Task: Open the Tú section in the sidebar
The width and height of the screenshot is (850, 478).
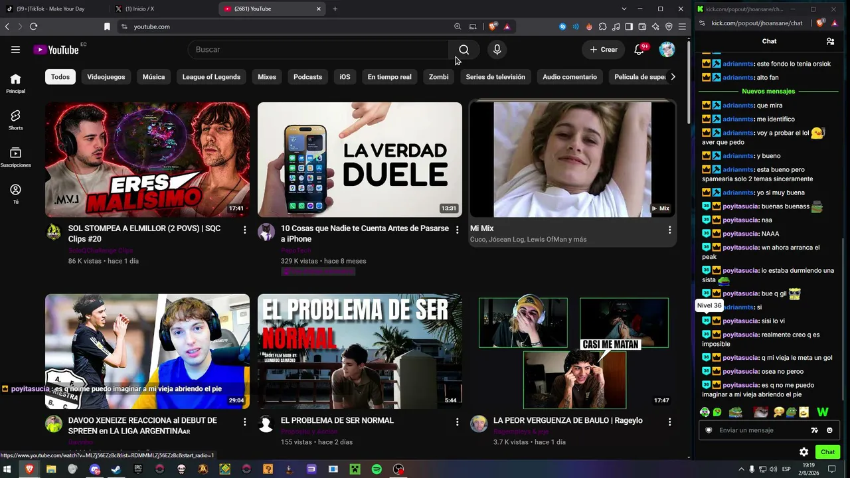Action: pos(15,194)
